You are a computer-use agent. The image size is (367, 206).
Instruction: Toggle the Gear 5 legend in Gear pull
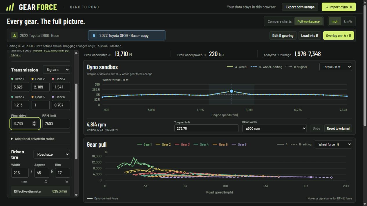(220, 144)
